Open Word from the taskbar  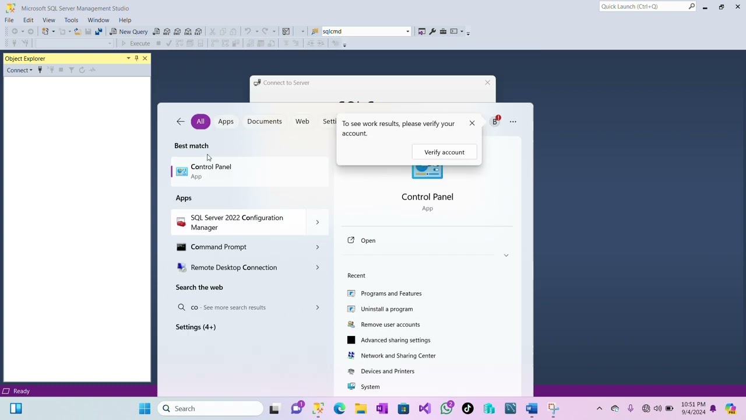(532, 408)
